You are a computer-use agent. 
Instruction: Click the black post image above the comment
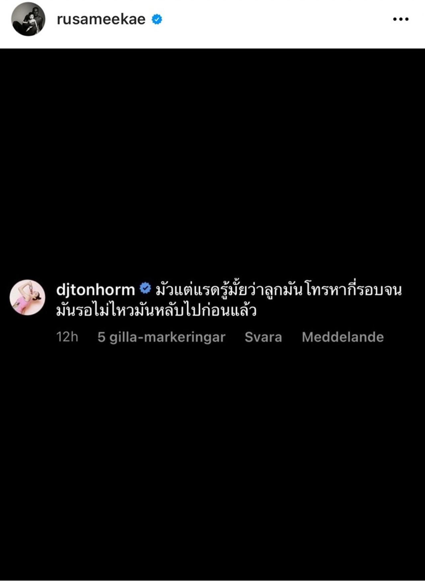pyautogui.click(x=212, y=163)
